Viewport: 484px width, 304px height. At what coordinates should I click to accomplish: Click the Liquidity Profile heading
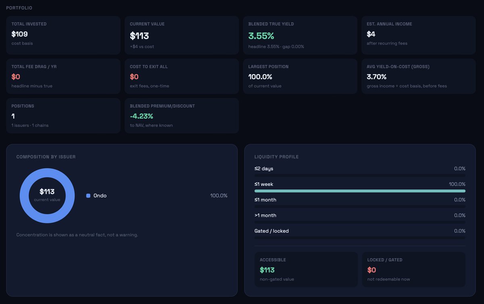point(277,157)
